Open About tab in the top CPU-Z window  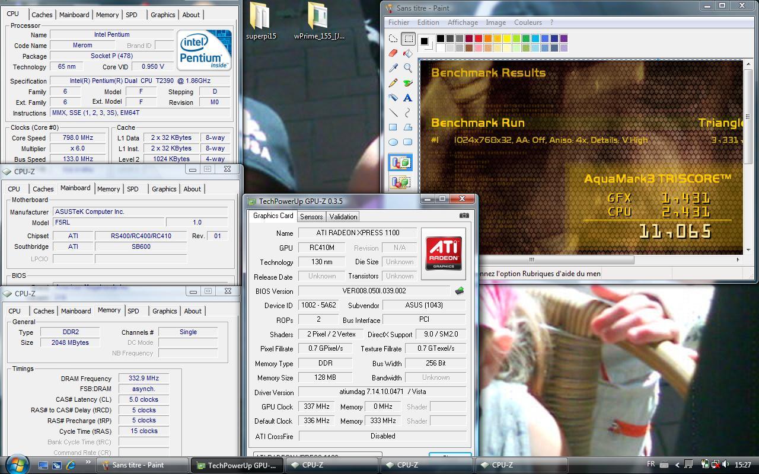point(191,15)
